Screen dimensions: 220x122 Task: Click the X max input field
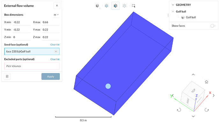point(51,22)
